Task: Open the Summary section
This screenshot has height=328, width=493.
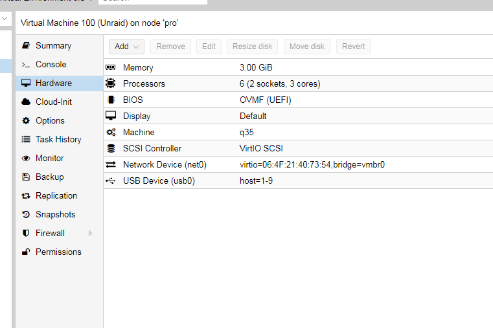Action: 54,46
